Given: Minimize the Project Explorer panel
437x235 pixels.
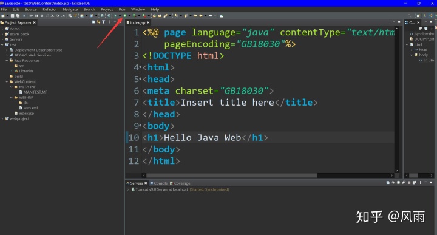Looking at the screenshot, I should point(115,21).
